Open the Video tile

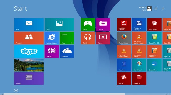tap(103, 38)
